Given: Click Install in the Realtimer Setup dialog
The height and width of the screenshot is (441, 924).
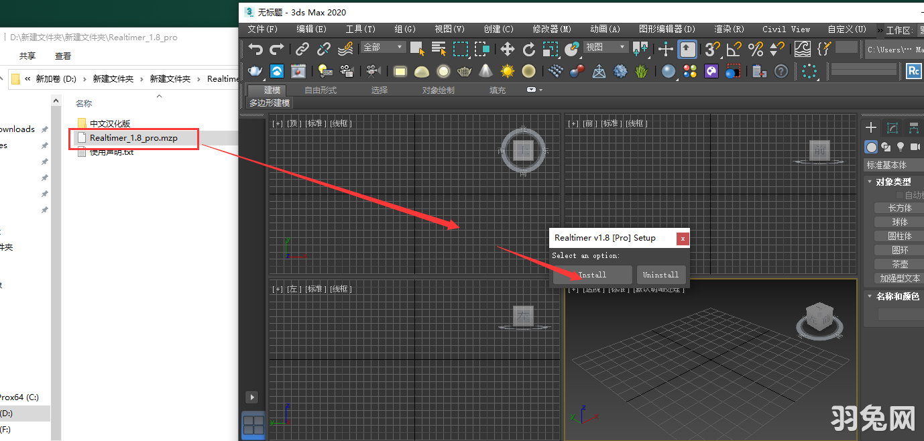Looking at the screenshot, I should (x=591, y=274).
